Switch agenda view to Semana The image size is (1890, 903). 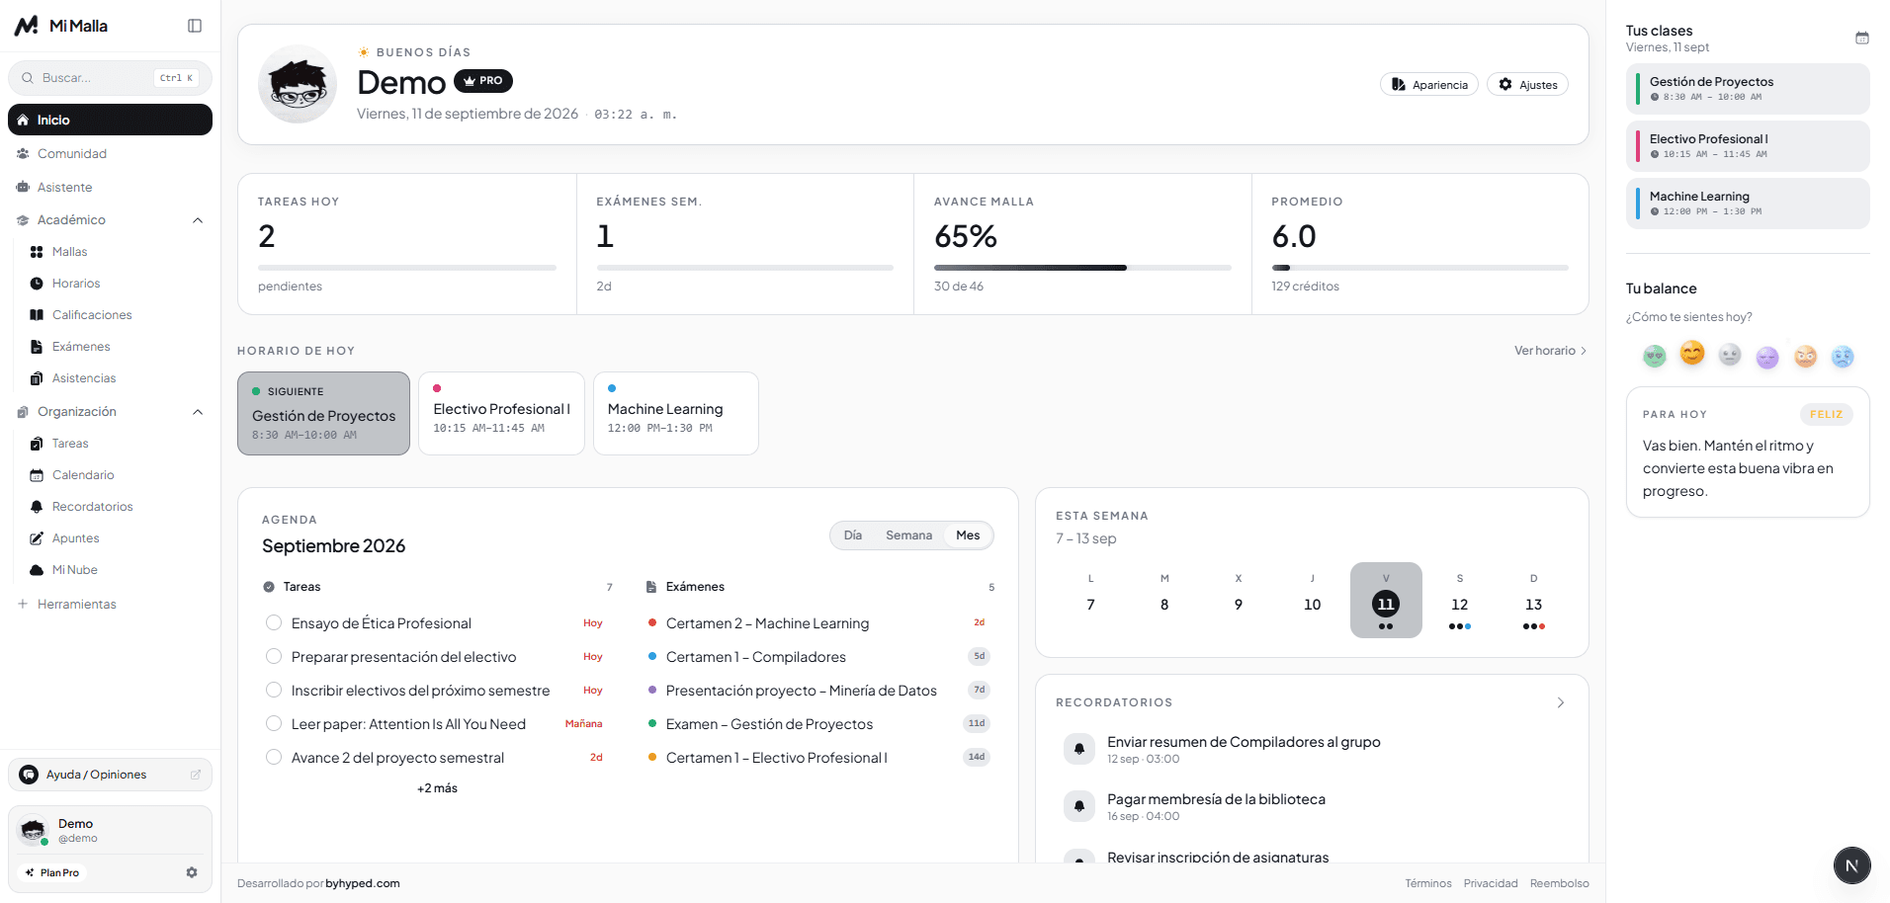(x=908, y=535)
